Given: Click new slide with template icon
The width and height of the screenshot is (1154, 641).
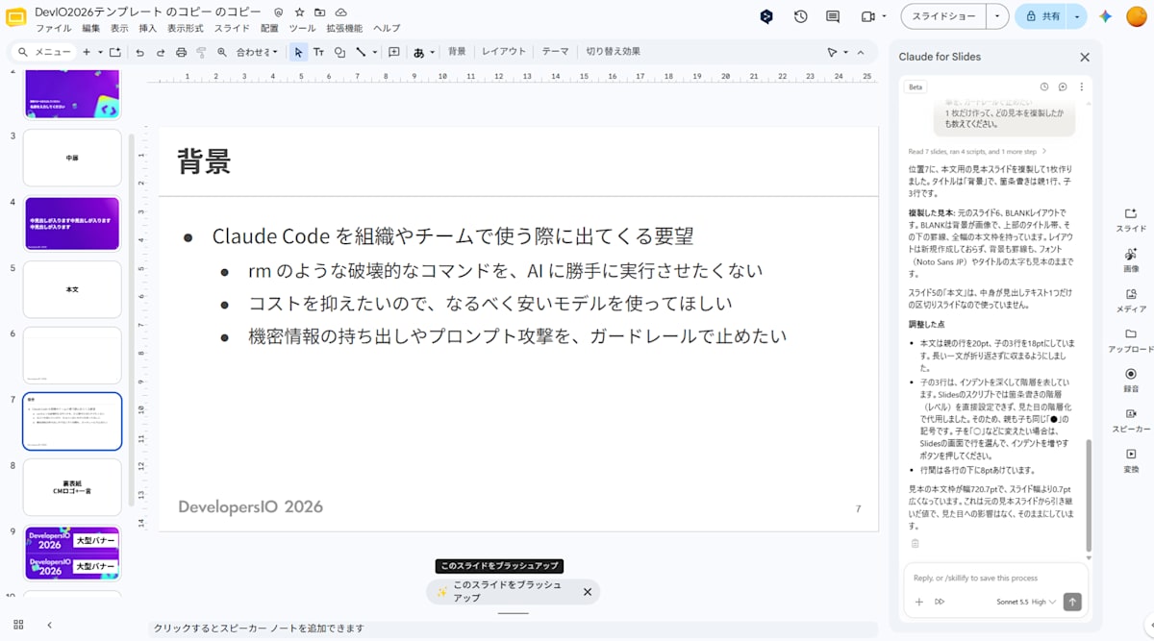Looking at the screenshot, I should pos(115,52).
